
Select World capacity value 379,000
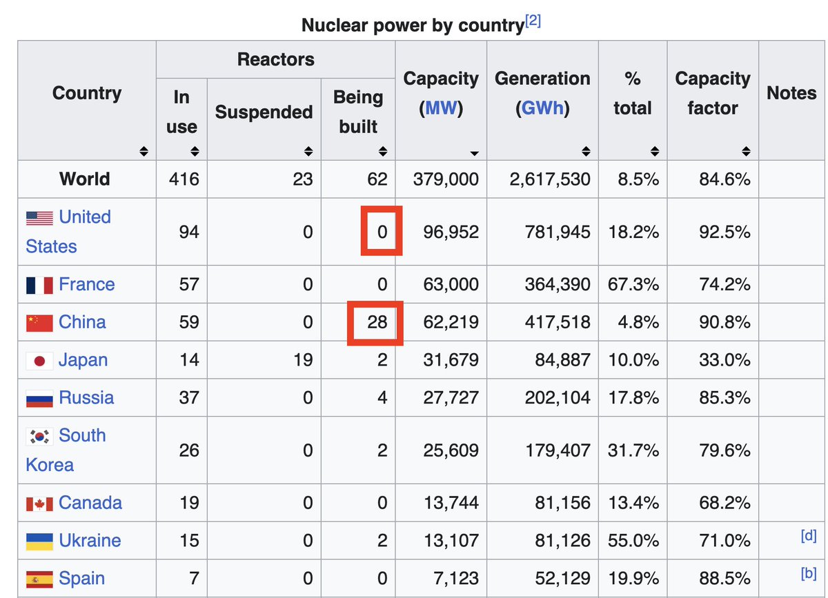tap(446, 179)
